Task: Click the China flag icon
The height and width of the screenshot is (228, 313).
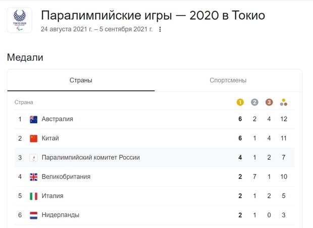Action: [33, 139]
